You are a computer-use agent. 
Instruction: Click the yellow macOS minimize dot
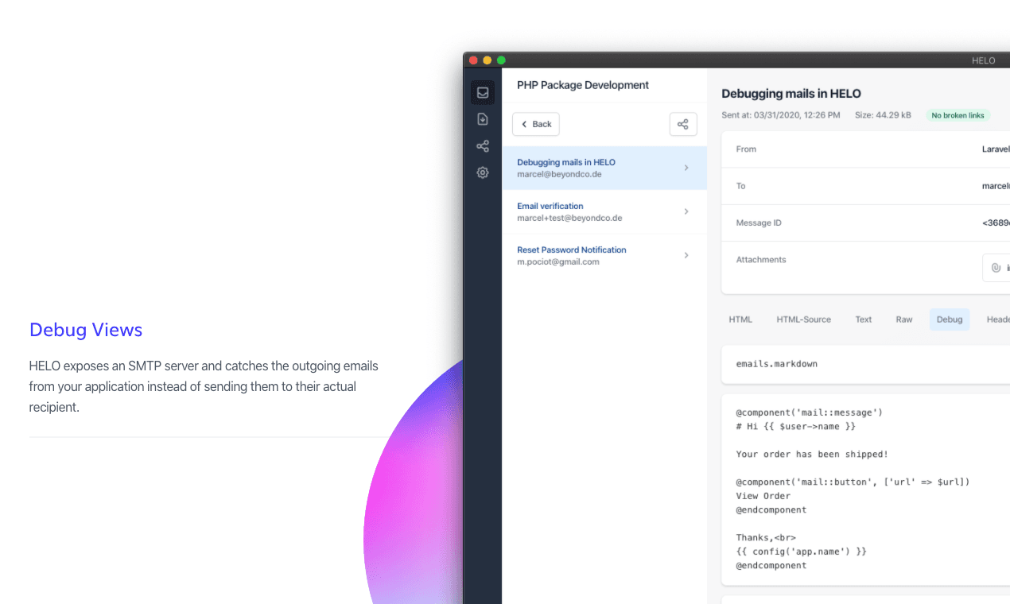coord(487,60)
